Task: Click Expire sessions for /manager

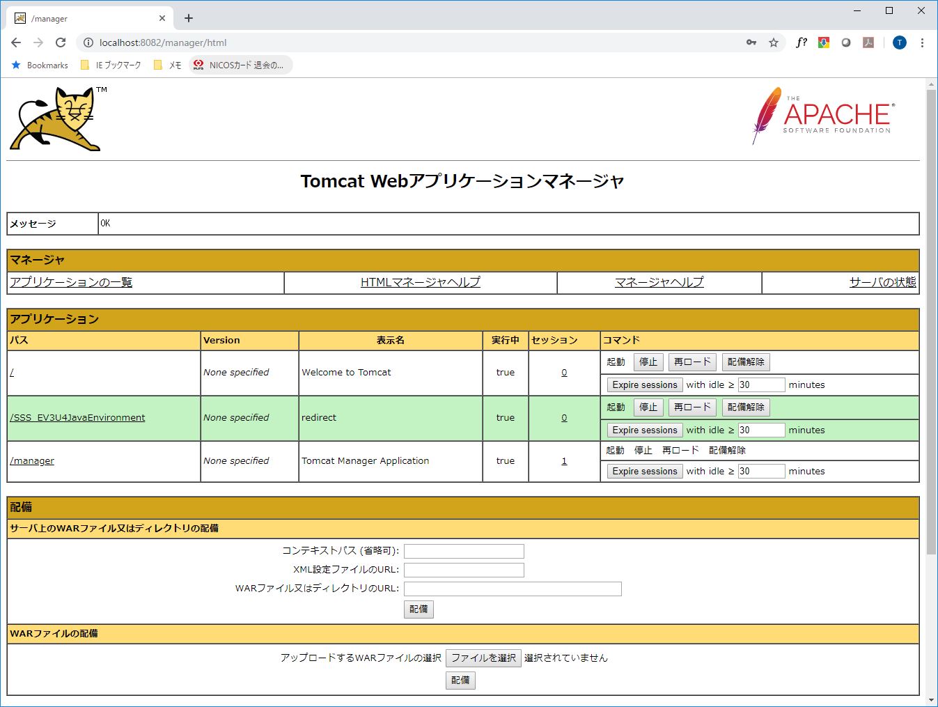Action: point(645,472)
